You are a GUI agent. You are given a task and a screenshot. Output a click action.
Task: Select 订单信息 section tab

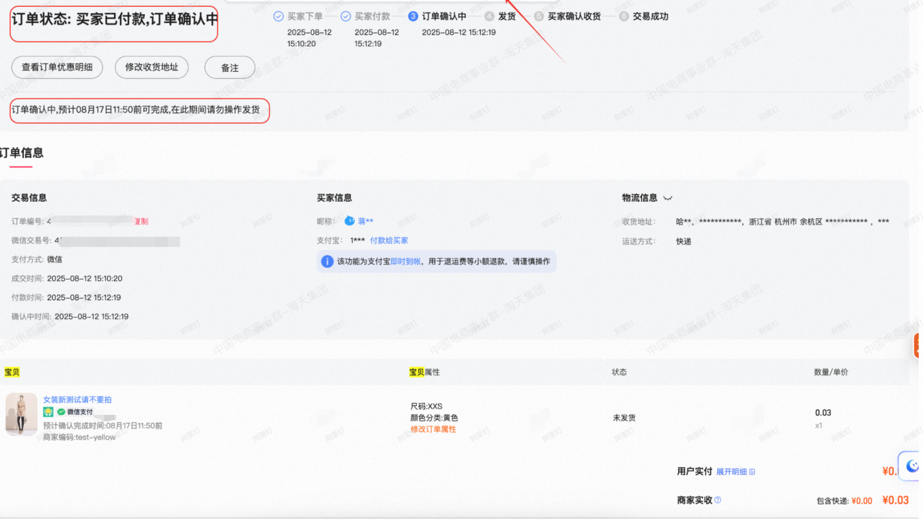(x=22, y=153)
